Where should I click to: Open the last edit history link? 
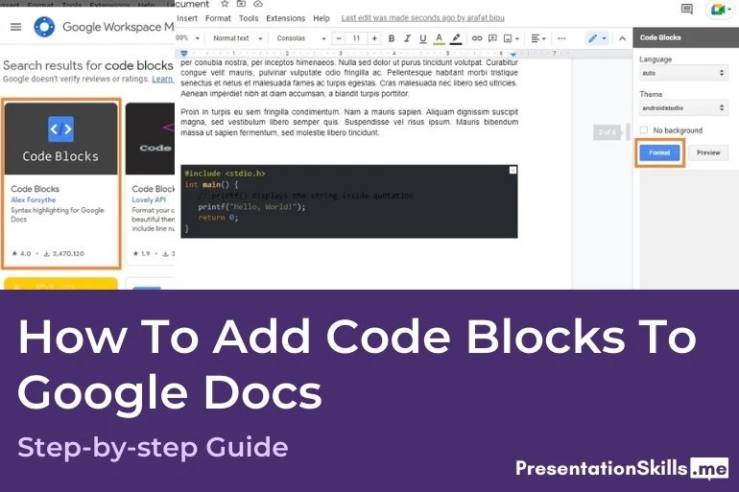(x=422, y=18)
